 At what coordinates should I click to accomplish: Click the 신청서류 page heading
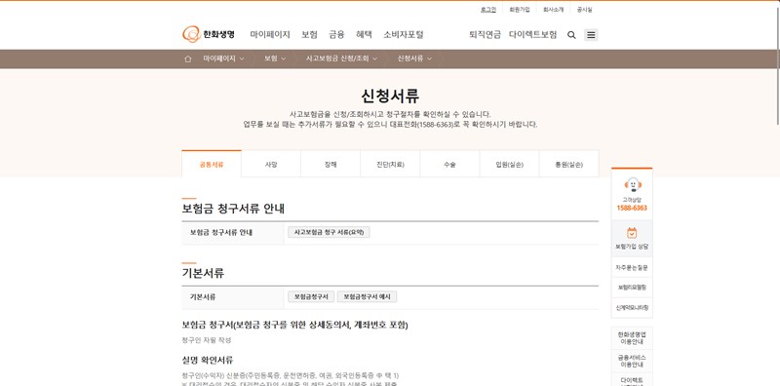point(390,96)
